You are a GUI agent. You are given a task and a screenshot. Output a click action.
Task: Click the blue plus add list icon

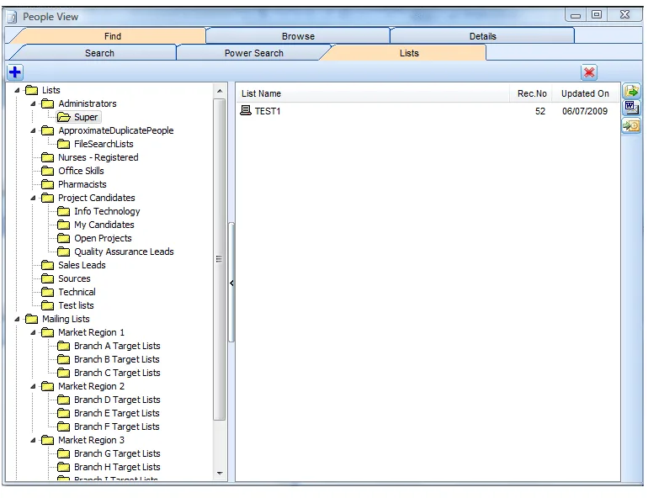(x=15, y=72)
